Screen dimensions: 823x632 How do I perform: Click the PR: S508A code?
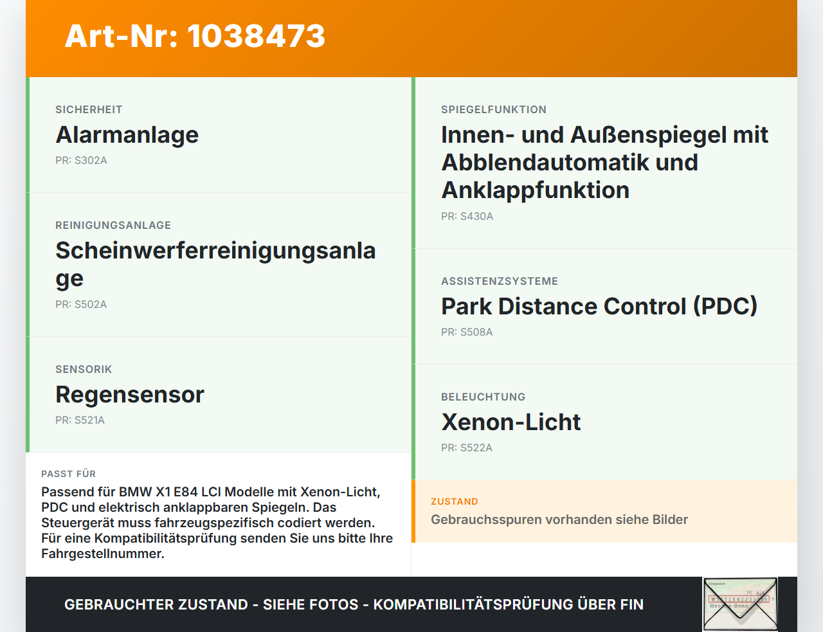coord(467,332)
